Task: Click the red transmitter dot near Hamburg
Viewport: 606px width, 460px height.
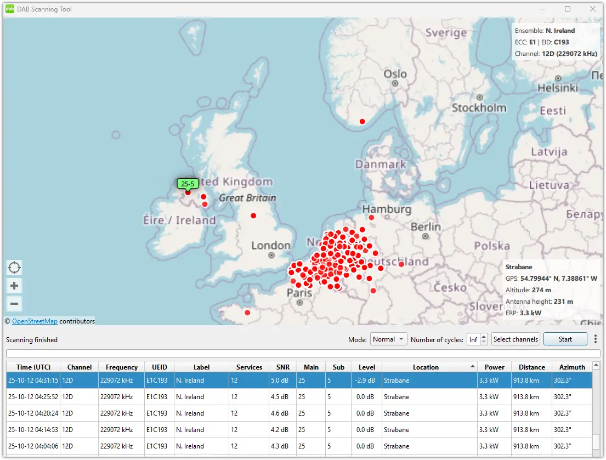Action: pos(371,217)
